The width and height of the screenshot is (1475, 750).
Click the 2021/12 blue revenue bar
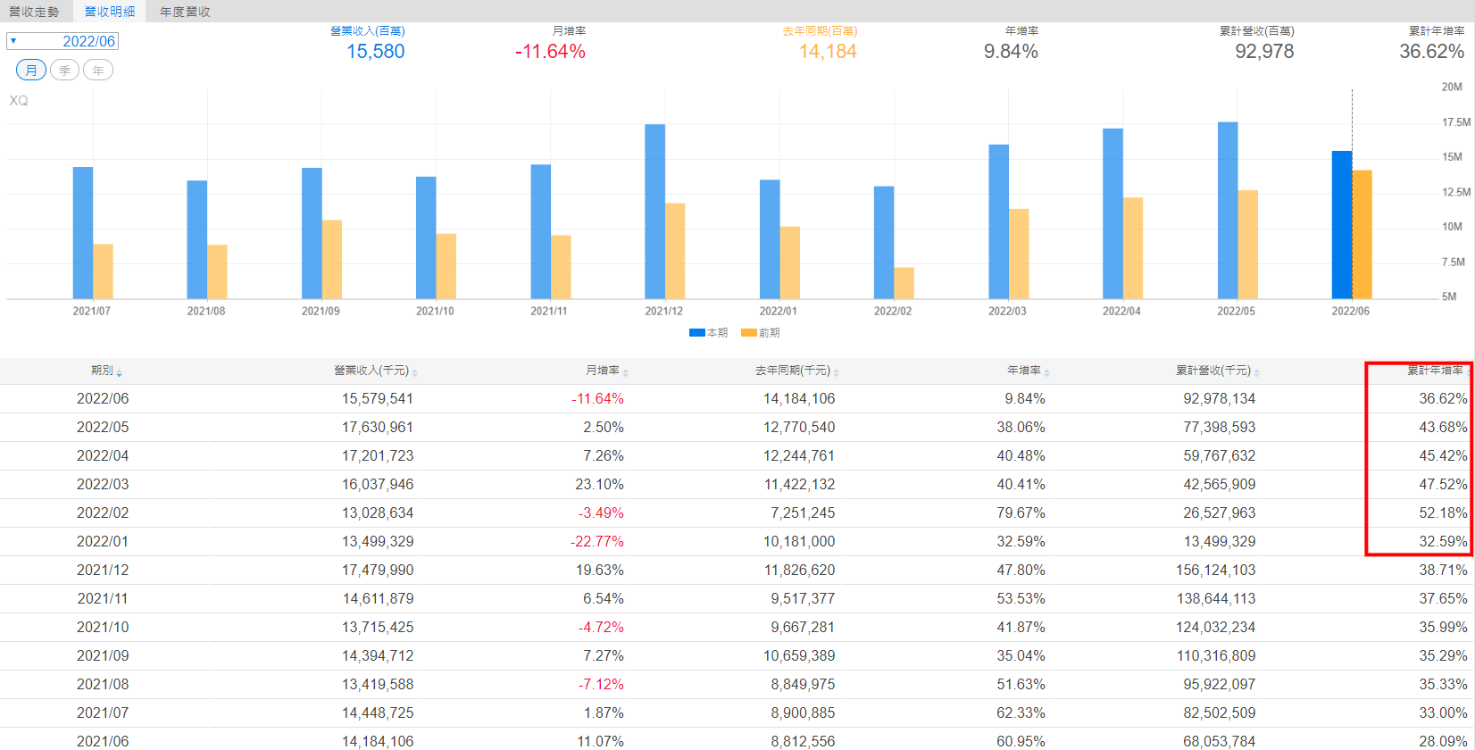coord(655,212)
